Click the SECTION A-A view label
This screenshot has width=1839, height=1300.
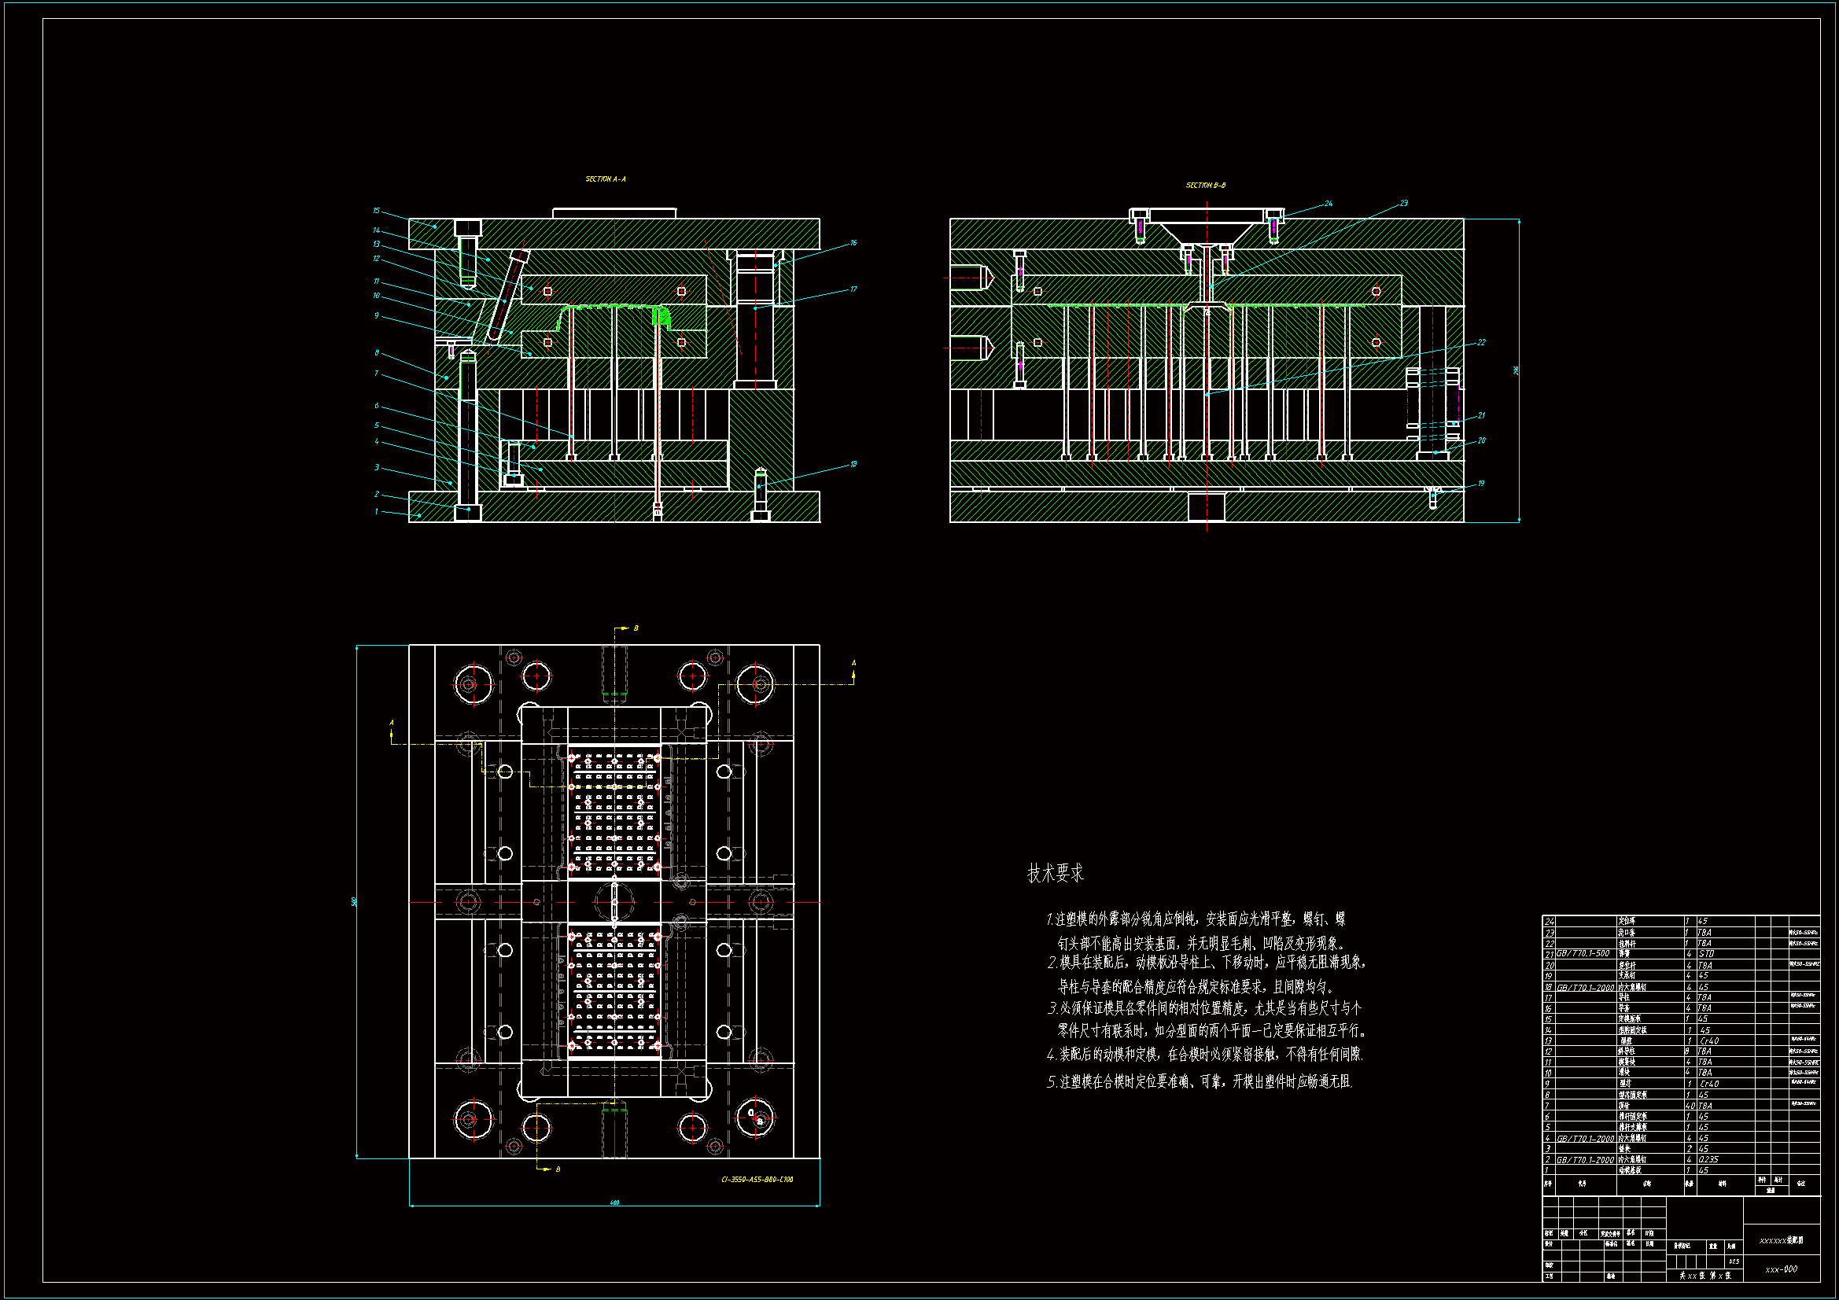(x=606, y=179)
